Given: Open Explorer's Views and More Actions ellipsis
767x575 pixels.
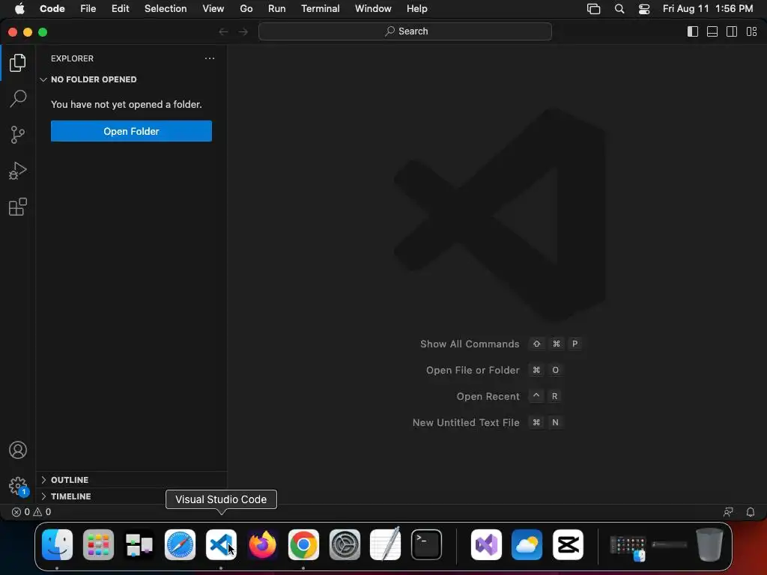Looking at the screenshot, I should pyautogui.click(x=210, y=58).
